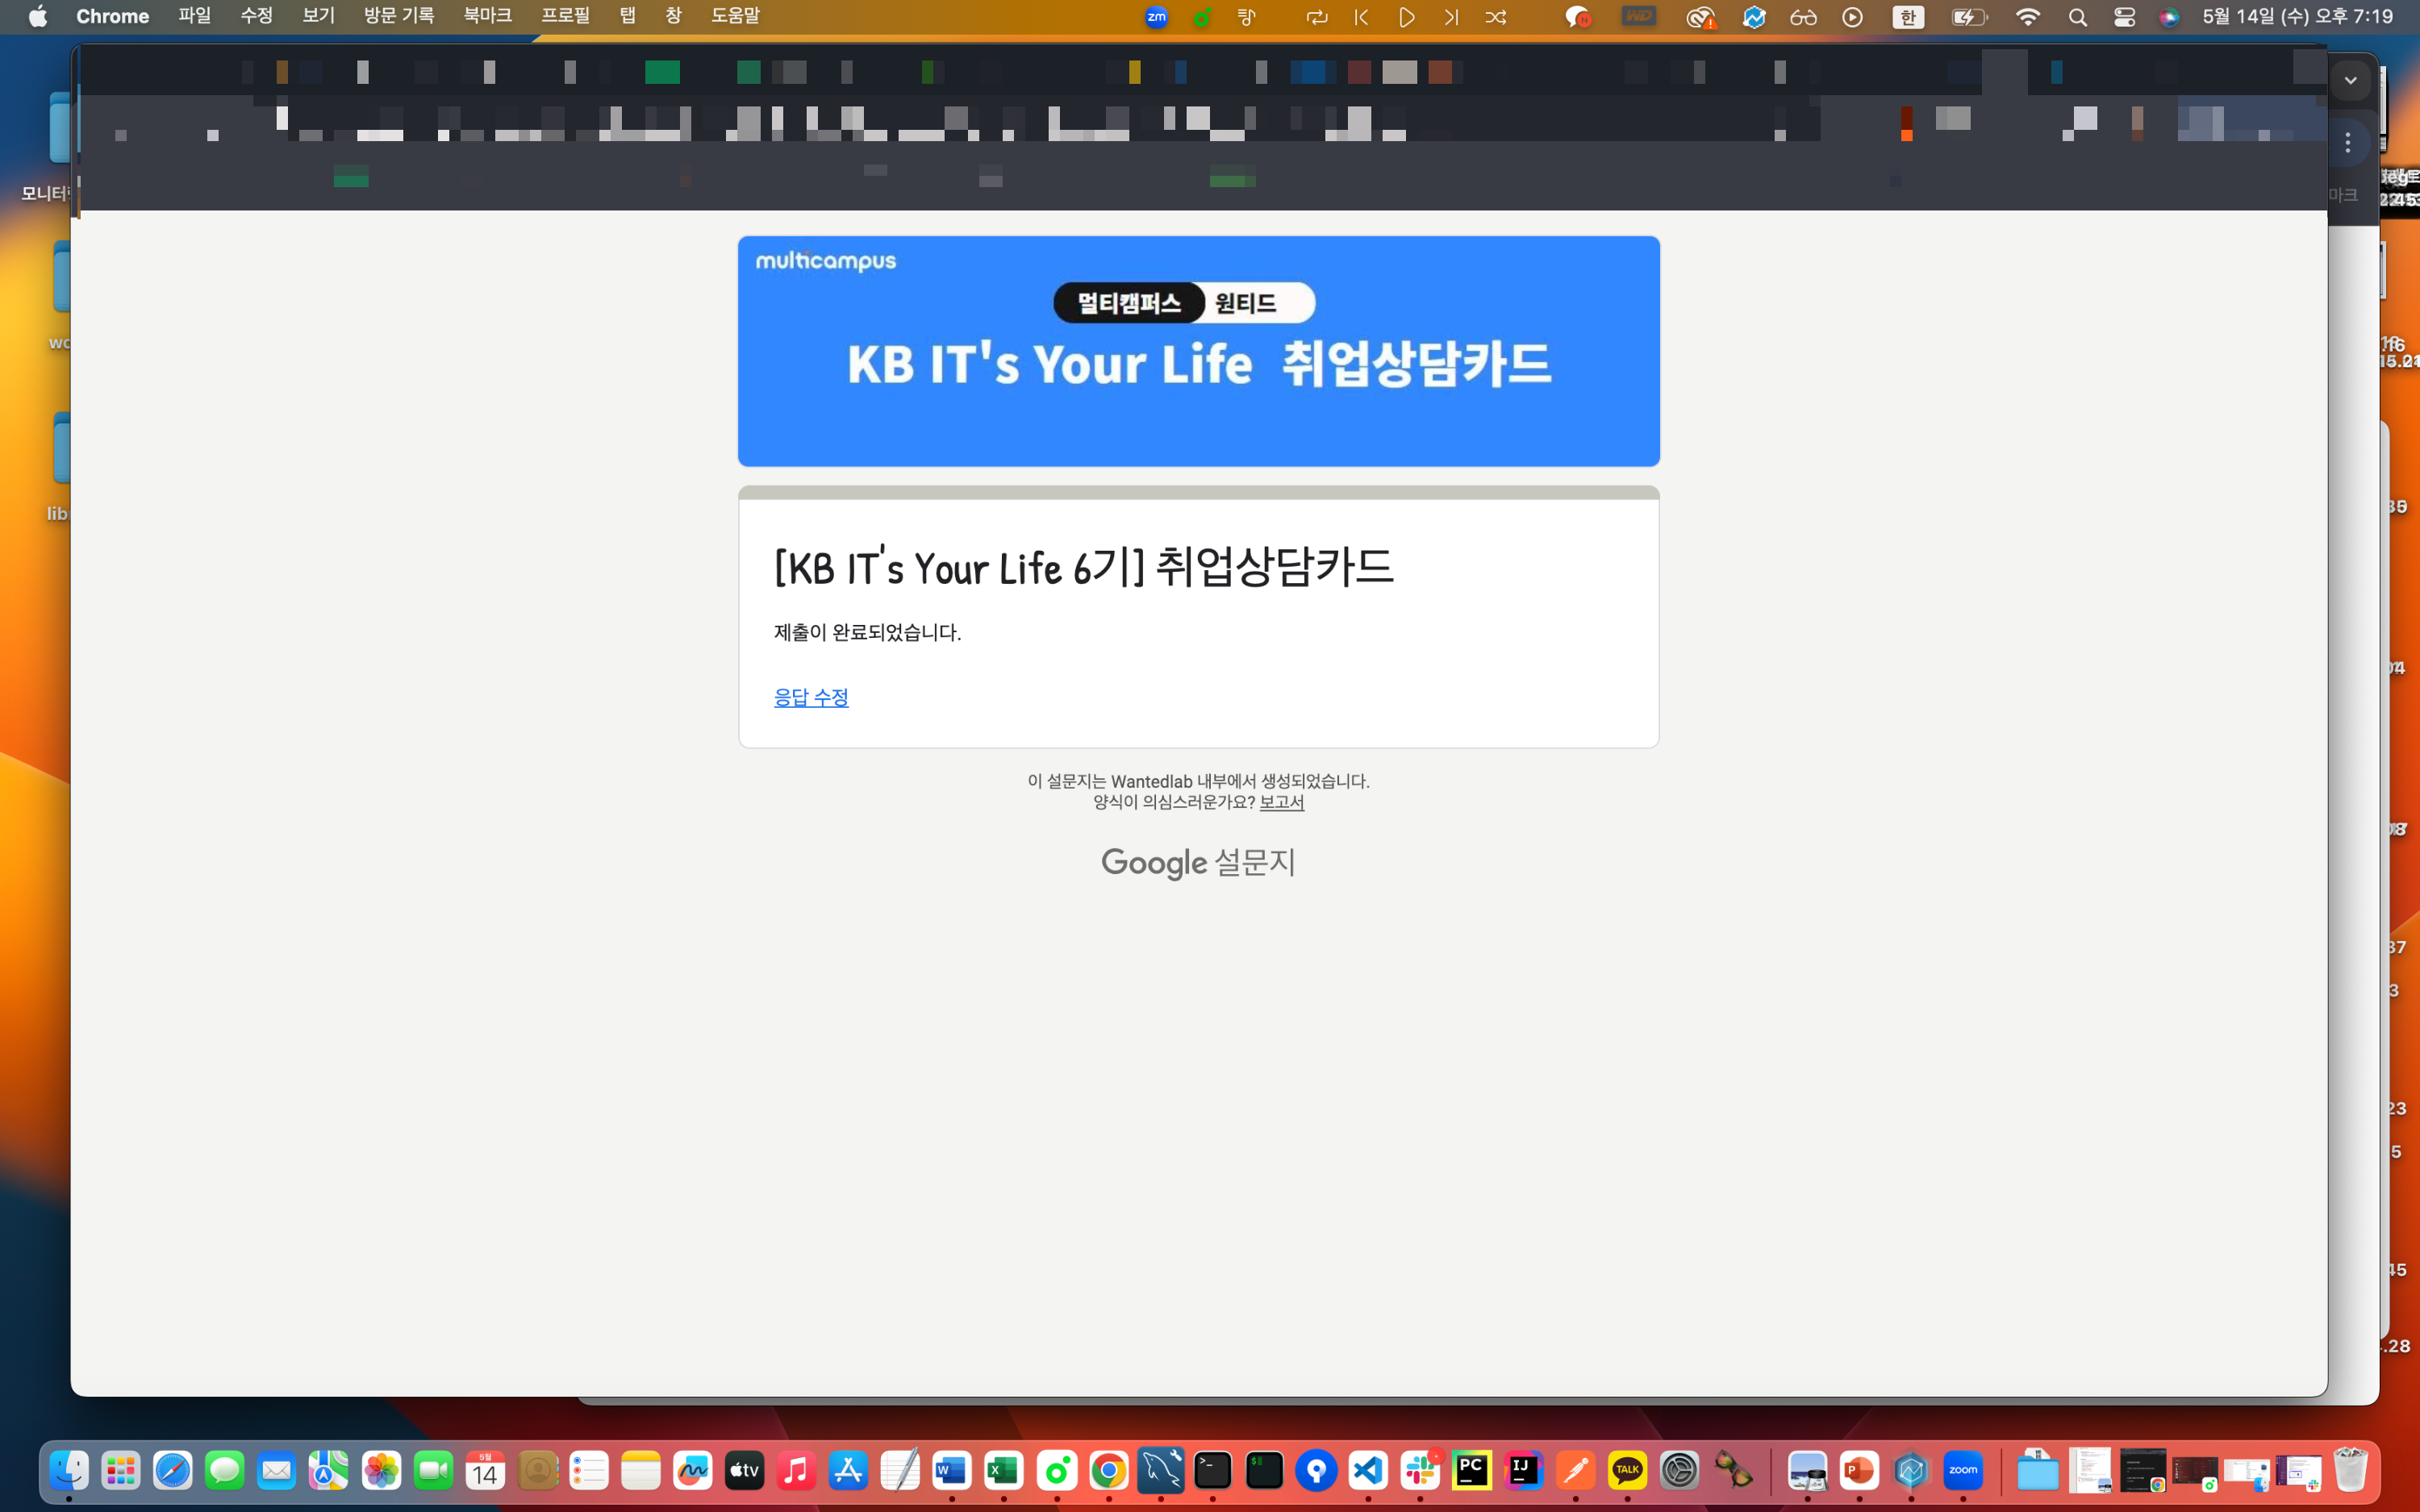The image size is (2420, 1512).
Task: Open Google Chrome in the Dock
Action: [1109, 1470]
